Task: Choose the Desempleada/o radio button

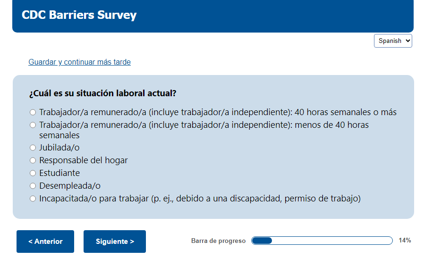Action: coord(33,186)
